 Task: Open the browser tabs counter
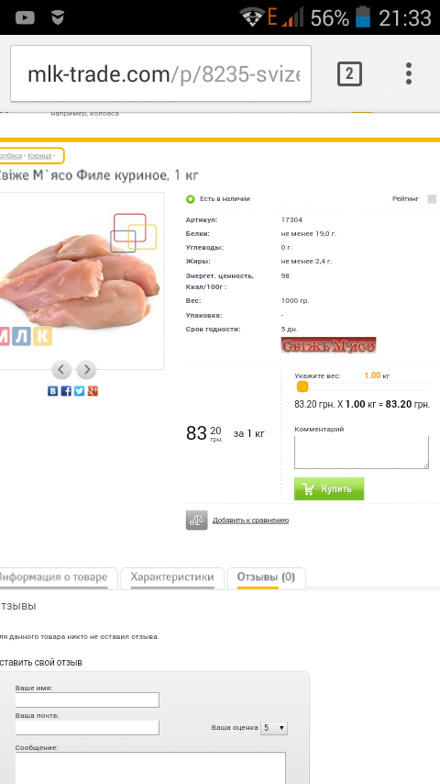pyautogui.click(x=349, y=74)
